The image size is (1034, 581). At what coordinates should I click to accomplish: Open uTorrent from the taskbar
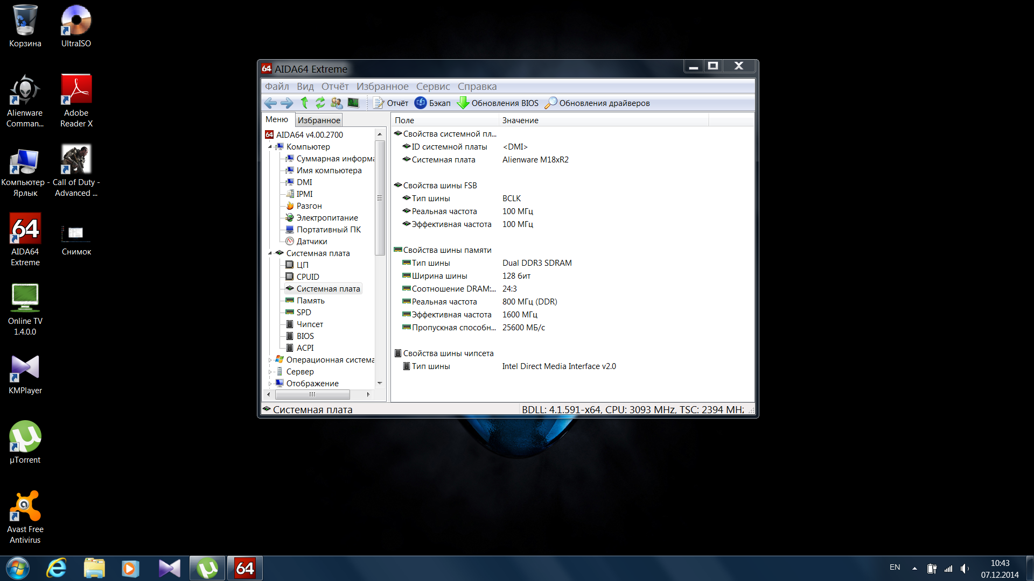207,568
